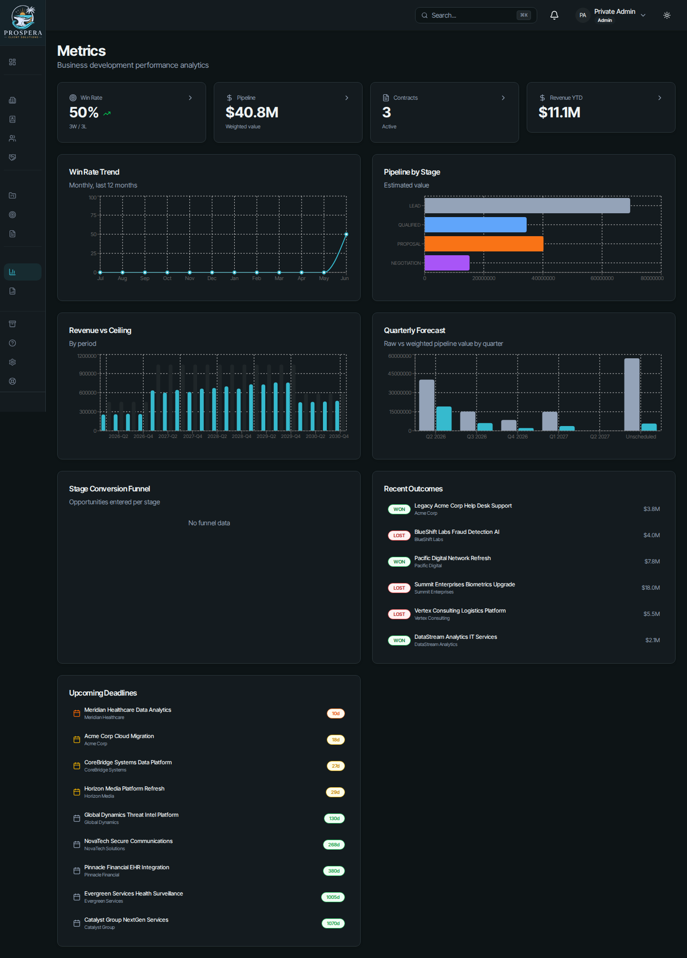The height and width of the screenshot is (958, 687).
Task: Open Pacific Digital Network Refresh outcome
Action: pos(524,562)
